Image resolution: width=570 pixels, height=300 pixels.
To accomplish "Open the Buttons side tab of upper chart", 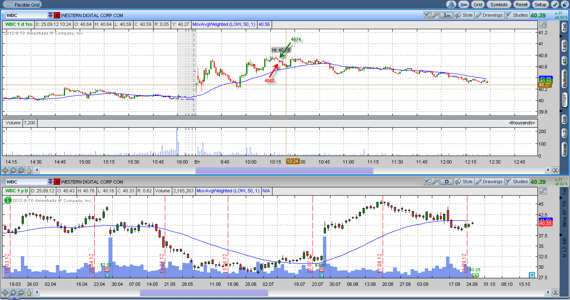I will click(x=565, y=79).
